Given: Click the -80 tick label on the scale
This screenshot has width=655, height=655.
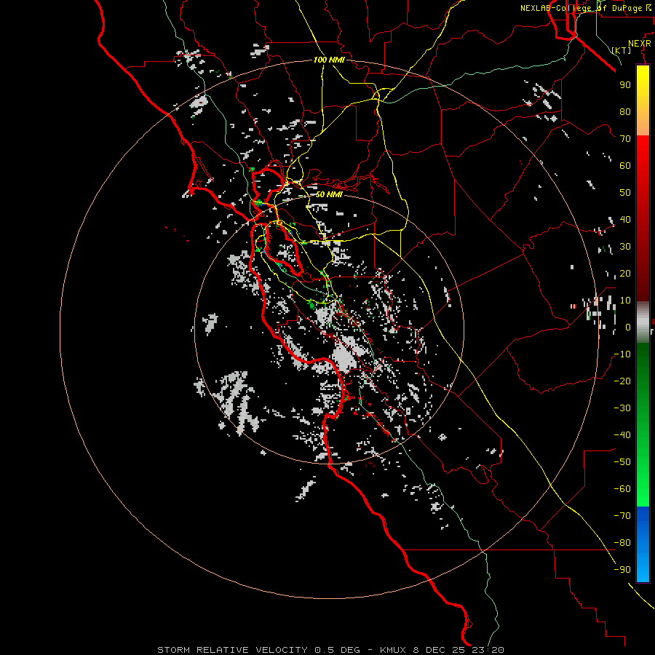Looking at the screenshot, I should click(x=622, y=543).
